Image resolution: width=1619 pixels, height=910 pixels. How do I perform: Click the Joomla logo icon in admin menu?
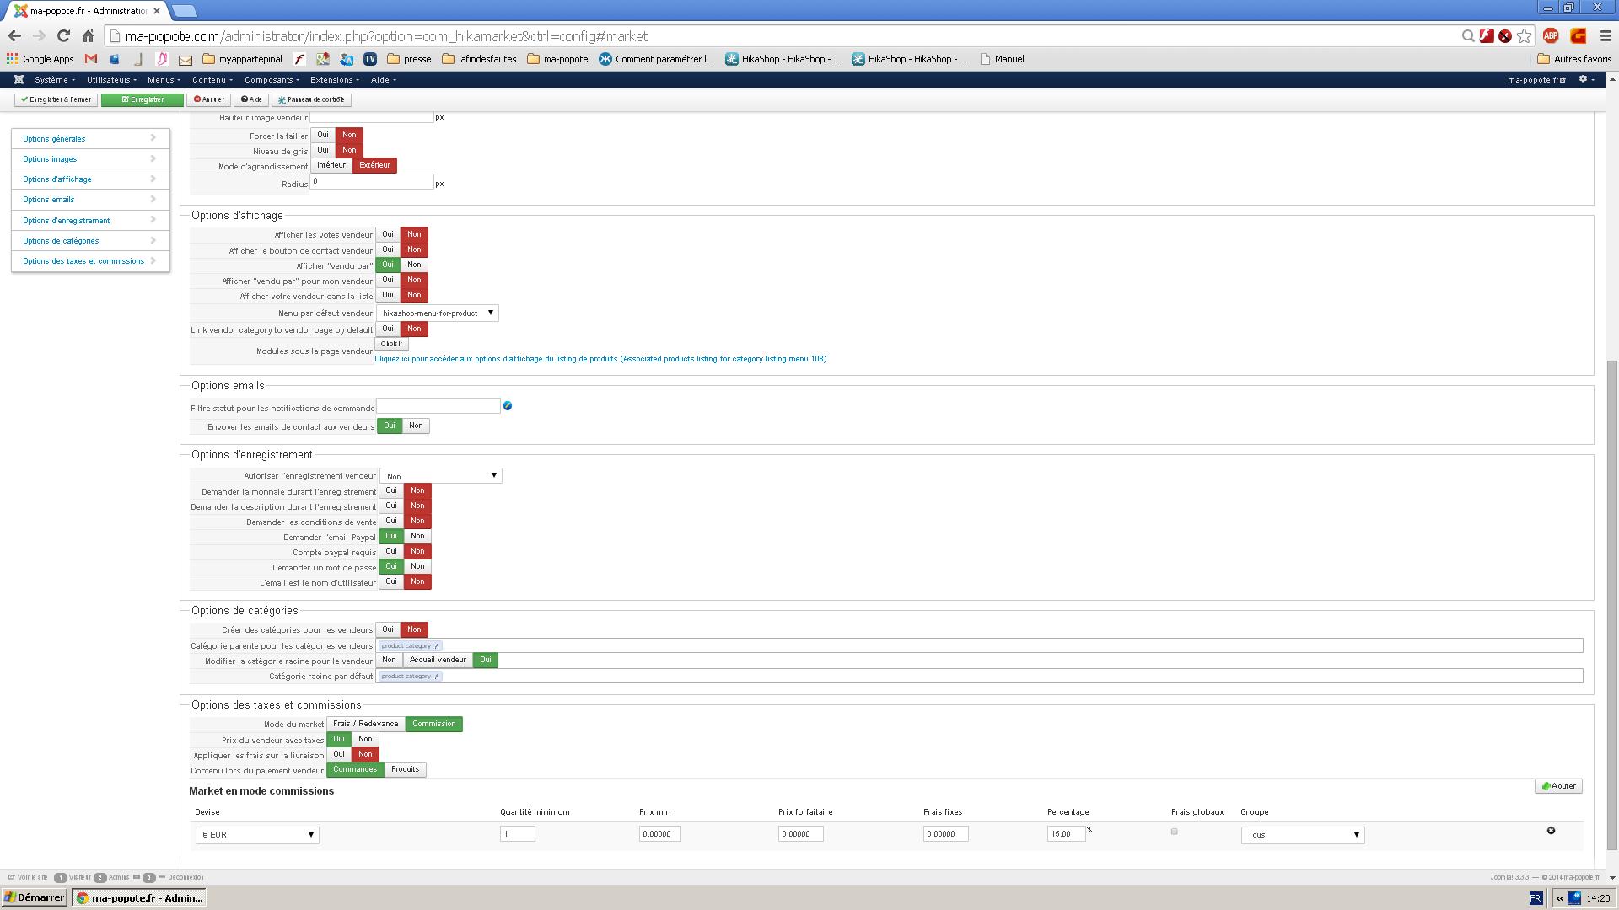coord(19,79)
